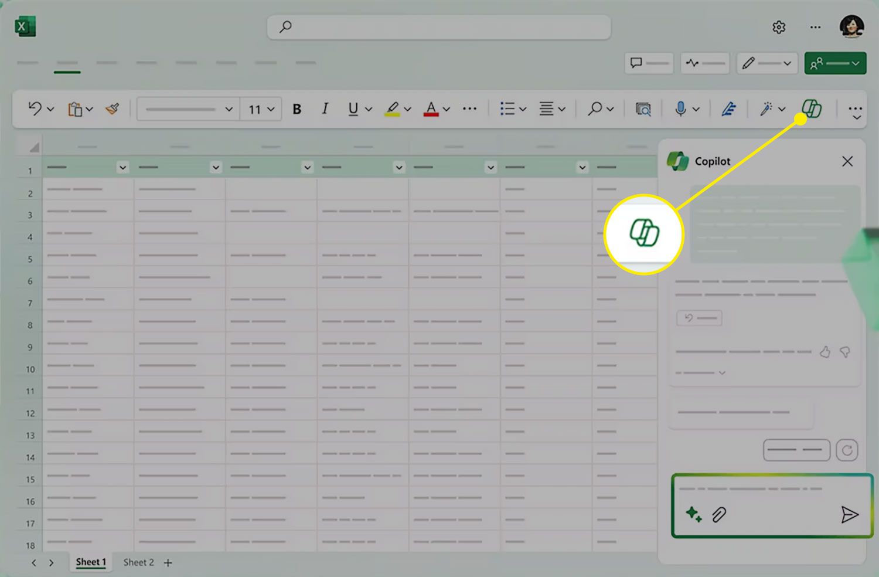879x577 pixels.
Task: Click the sparkle prompts icon in Copilot
Action: [693, 514]
